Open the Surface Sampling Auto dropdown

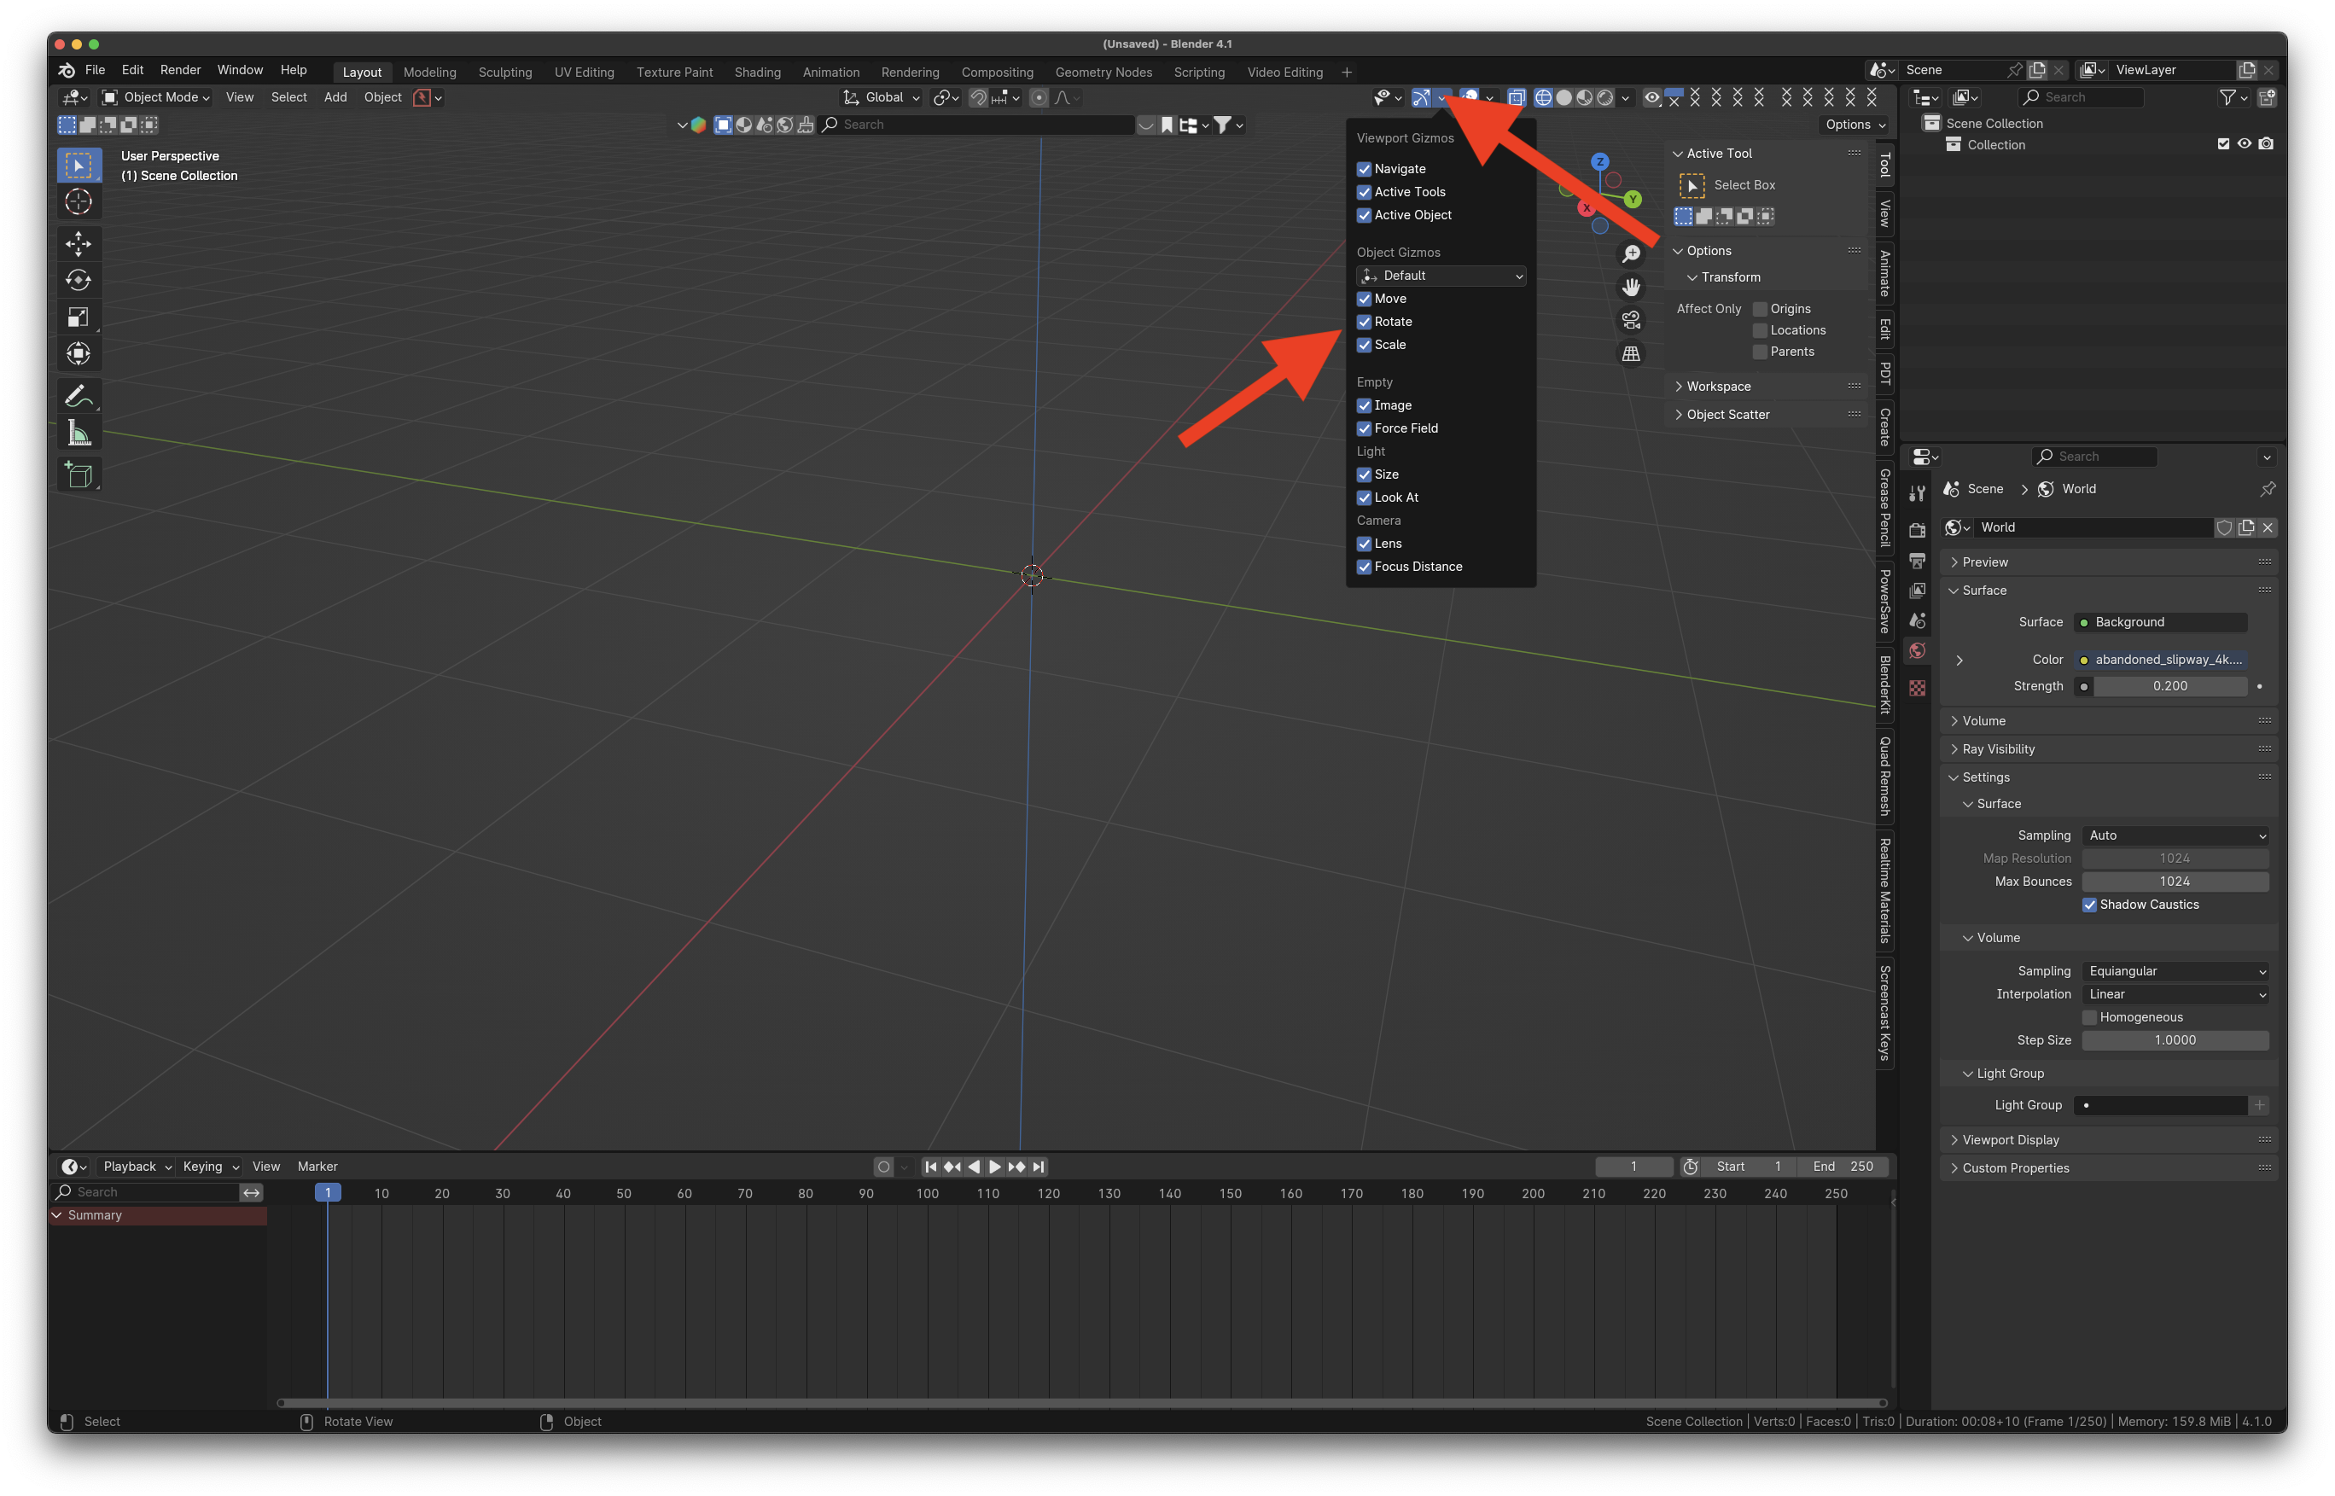click(2175, 835)
